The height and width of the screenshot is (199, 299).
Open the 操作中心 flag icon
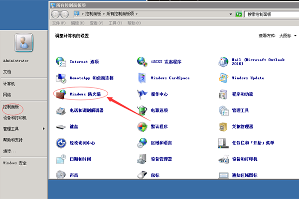pyautogui.click(x=142, y=94)
